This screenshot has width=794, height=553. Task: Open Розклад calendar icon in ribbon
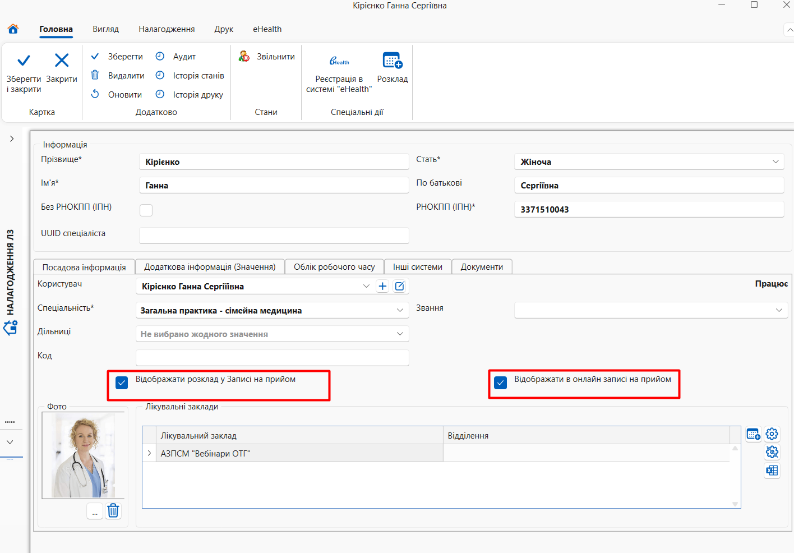coord(393,60)
